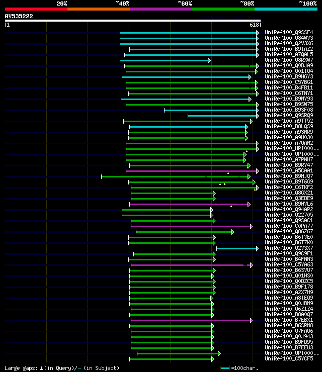Screen dimensions: 322x372
Task: Click the UniRef100_Q9SSF4 hit label
Action: coord(289,32)
